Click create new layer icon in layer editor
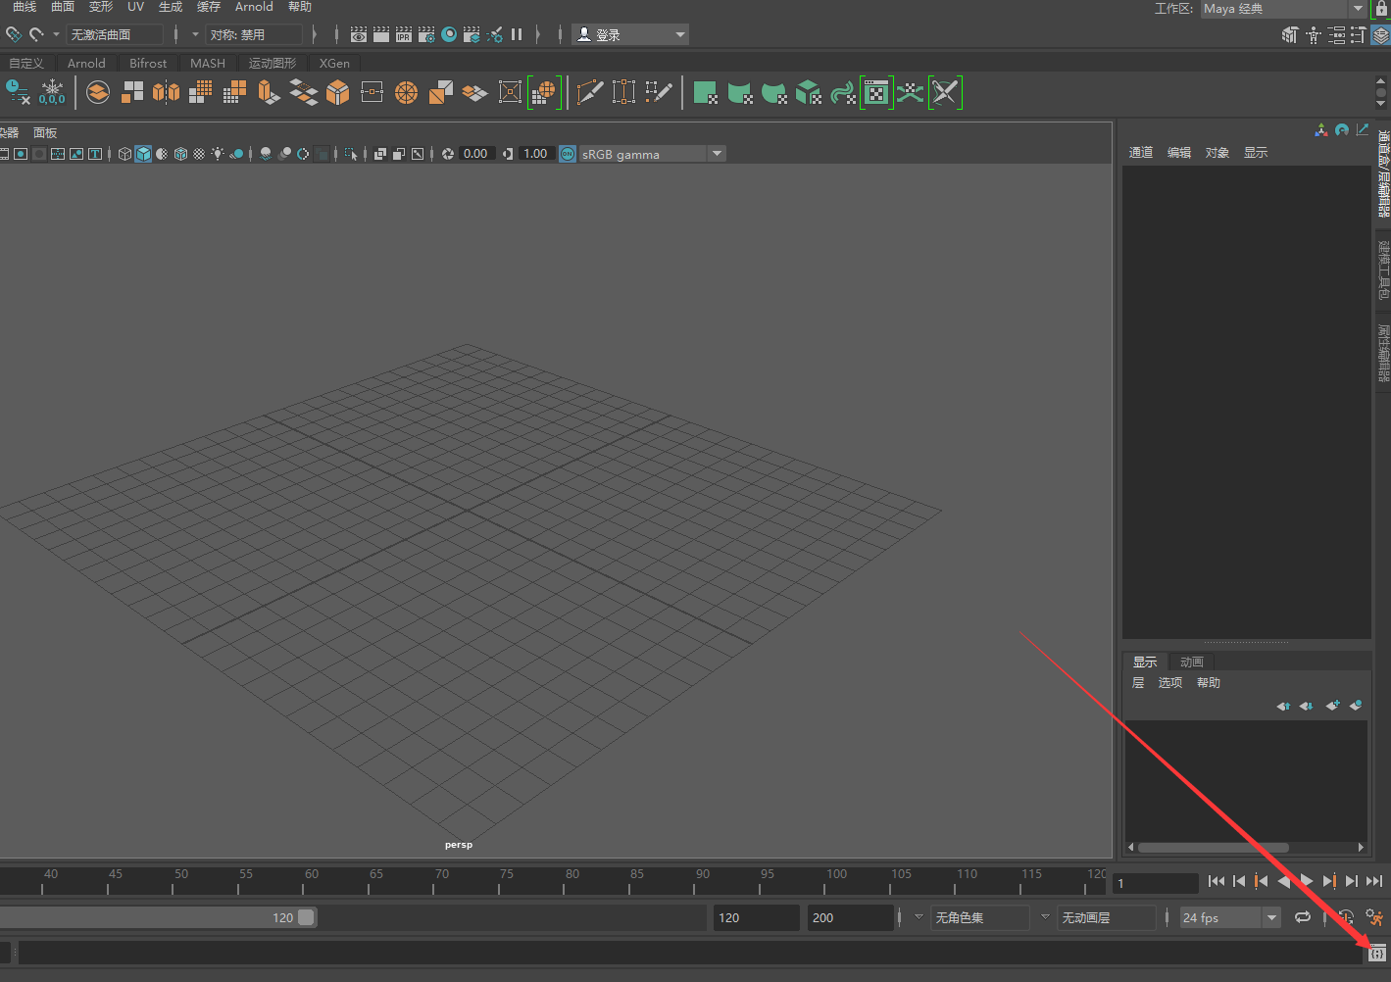 [1332, 706]
